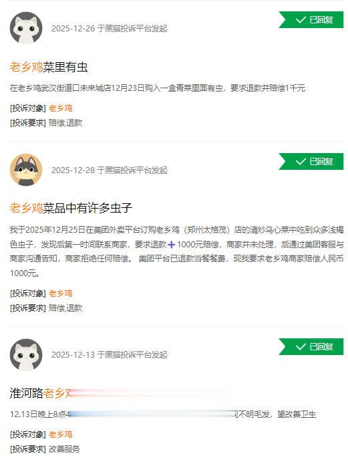Viewport: 348px width, 464px height.
Task: Click the gray cat avatar on the 2025-12-13 complaint
Action: click(x=26, y=355)
